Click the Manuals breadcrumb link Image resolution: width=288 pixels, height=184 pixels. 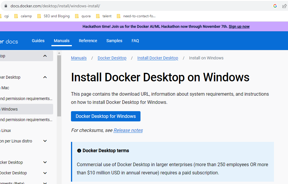point(79,58)
